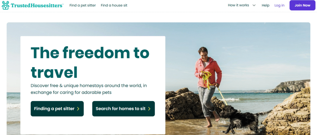Click the TrustedHousesitters house logo icon
The height and width of the screenshot is (135, 317).
(x=6, y=5)
